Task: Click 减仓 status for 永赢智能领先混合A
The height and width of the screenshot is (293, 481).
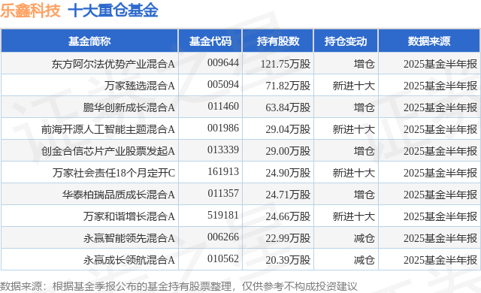Action: [364, 238]
